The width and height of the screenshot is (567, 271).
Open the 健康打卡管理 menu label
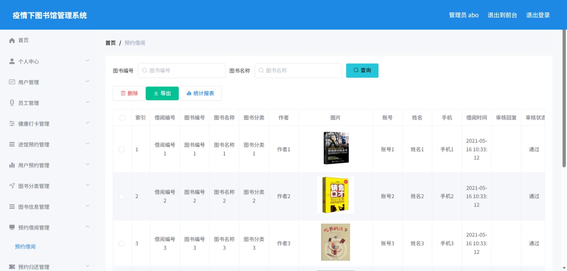click(x=34, y=124)
